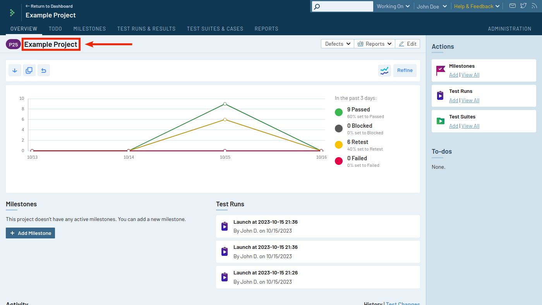Image resolution: width=542 pixels, height=305 pixels.
Task: Open the Reports dropdown button
Action: click(374, 44)
